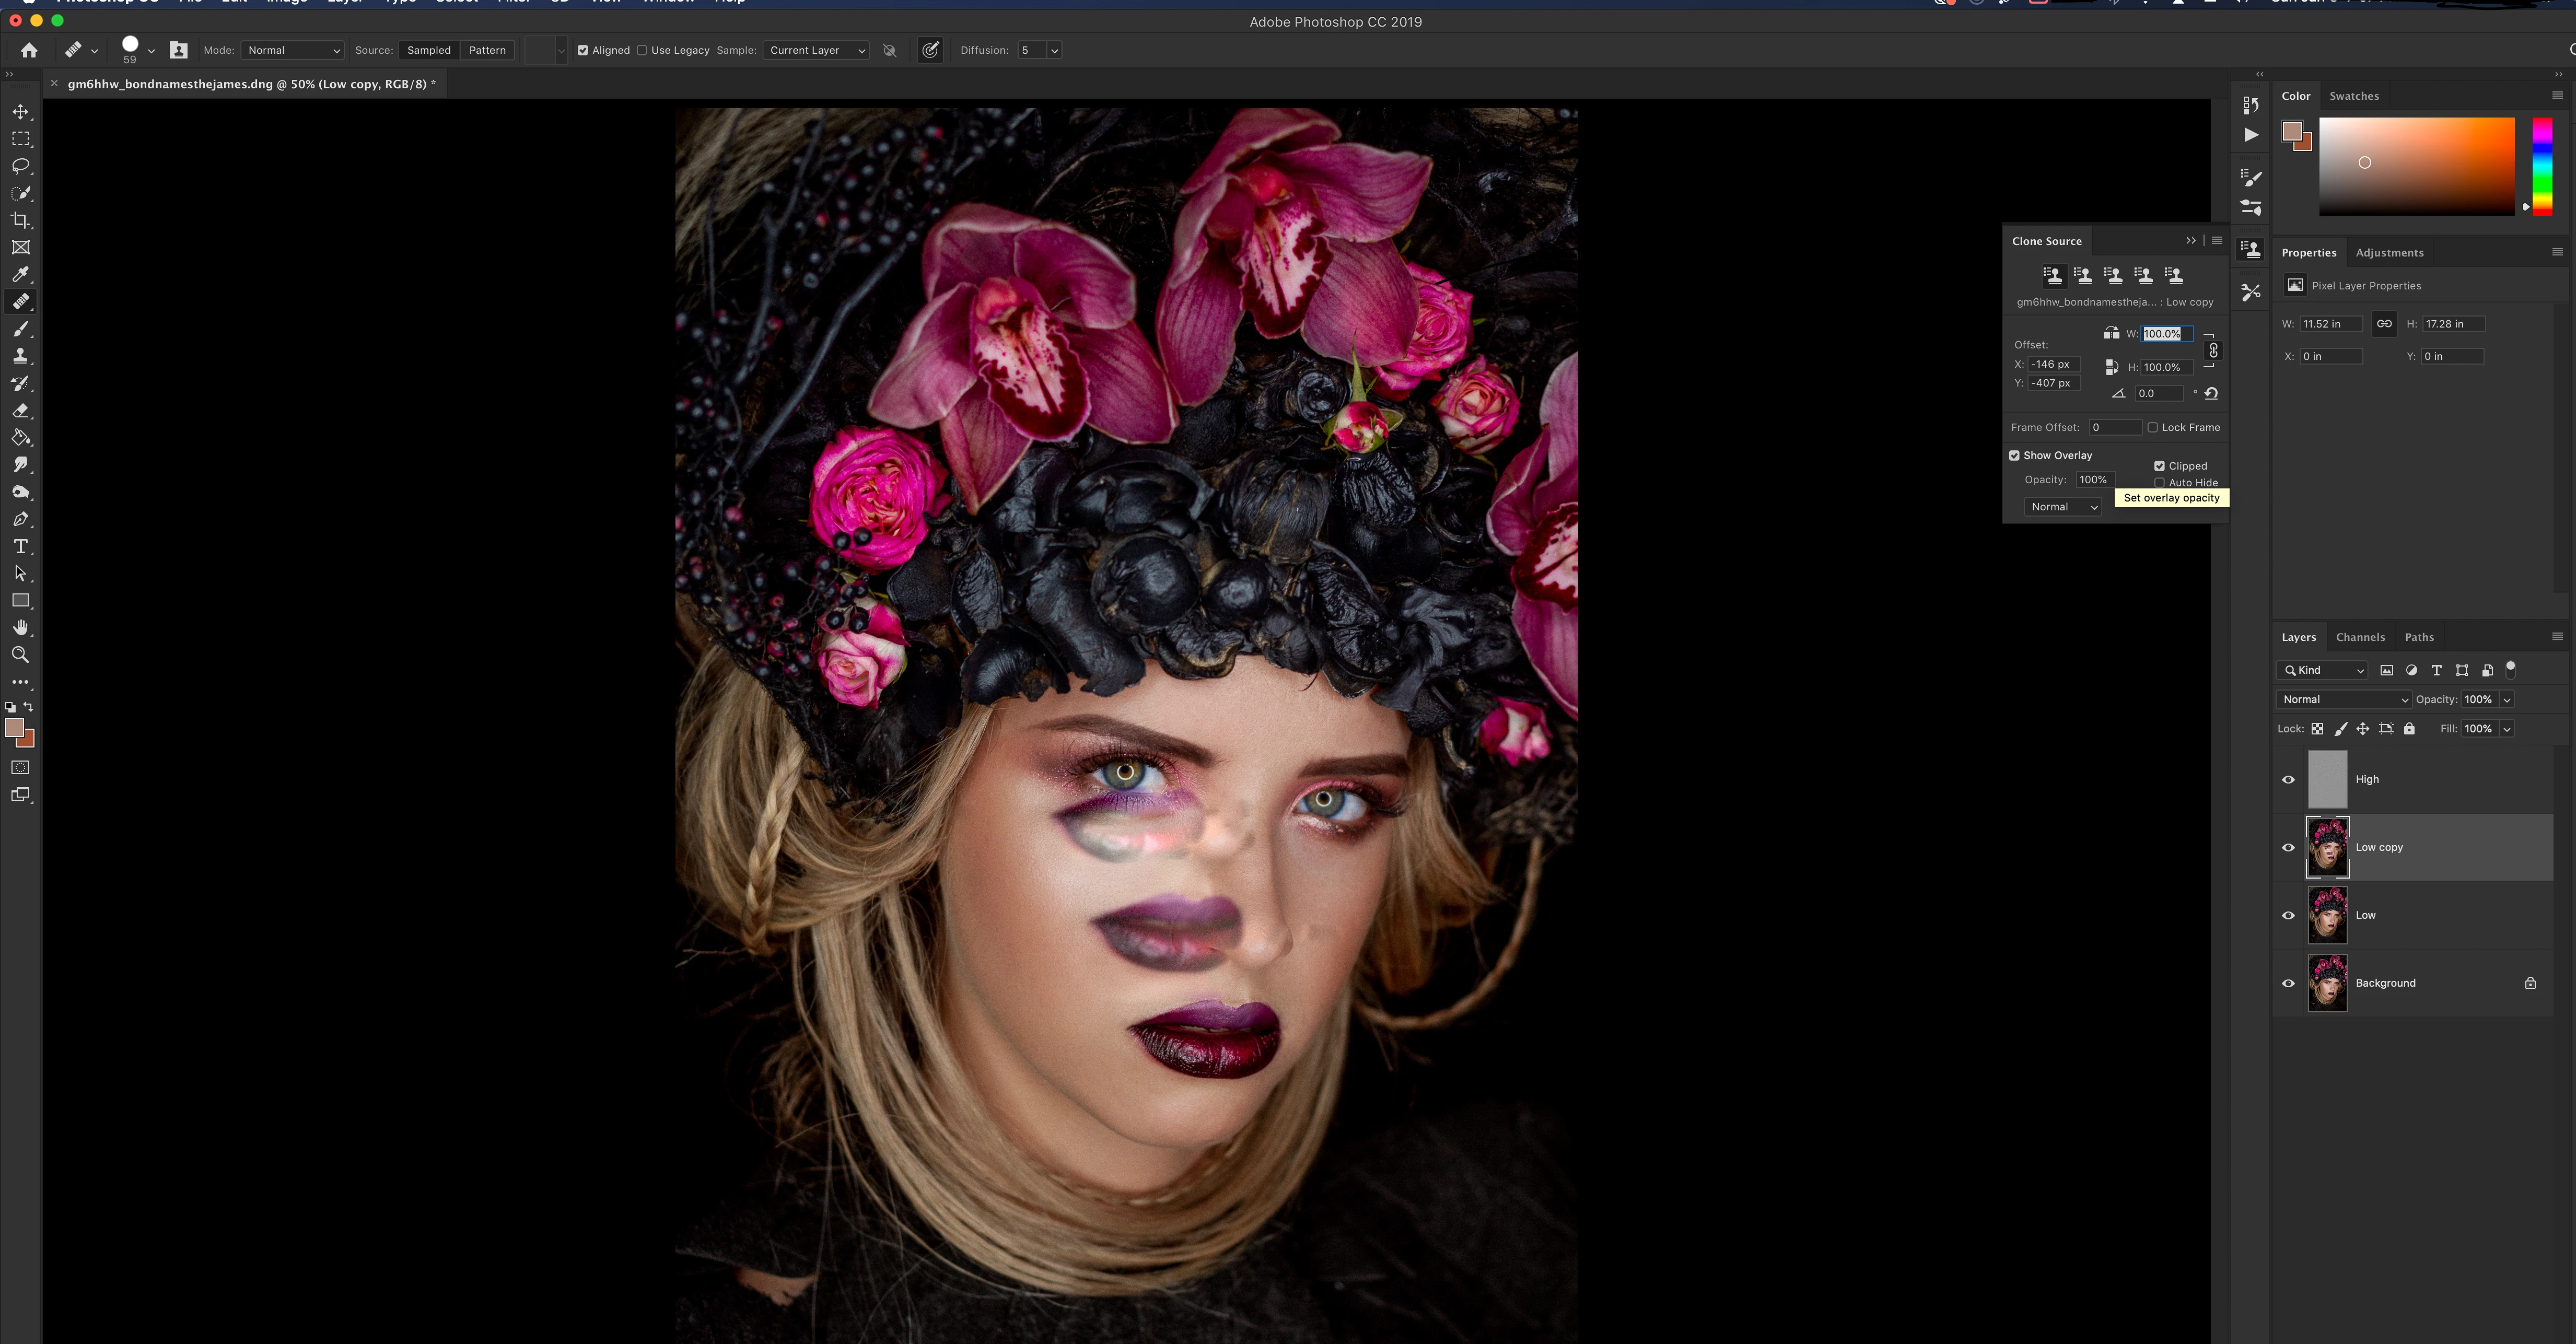Viewport: 2576px width, 1344px height.
Task: Choose Pattern as healing source
Action: (487, 50)
